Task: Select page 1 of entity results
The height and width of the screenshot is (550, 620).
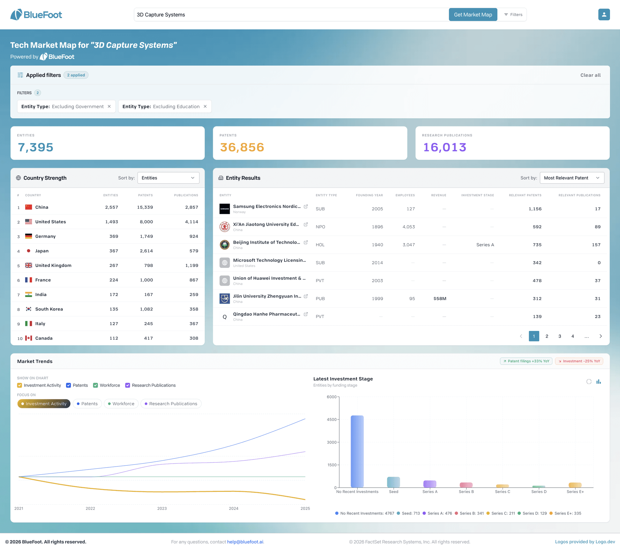Action: pyautogui.click(x=533, y=336)
